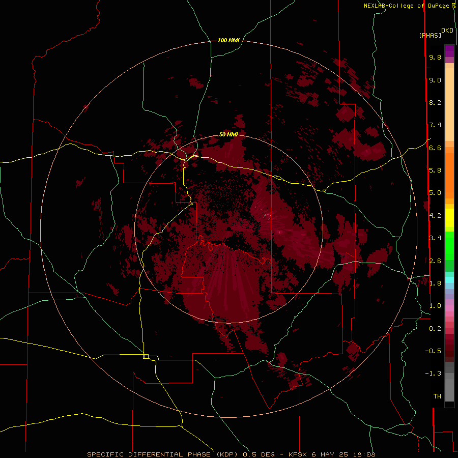Click the cyan segment of the color bar
The height and width of the screenshot is (458, 458).
pyautogui.click(x=449, y=280)
